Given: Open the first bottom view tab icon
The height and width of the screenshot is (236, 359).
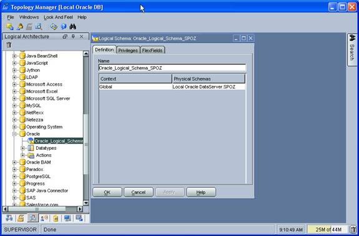Looking at the screenshot, I should 9,218.
